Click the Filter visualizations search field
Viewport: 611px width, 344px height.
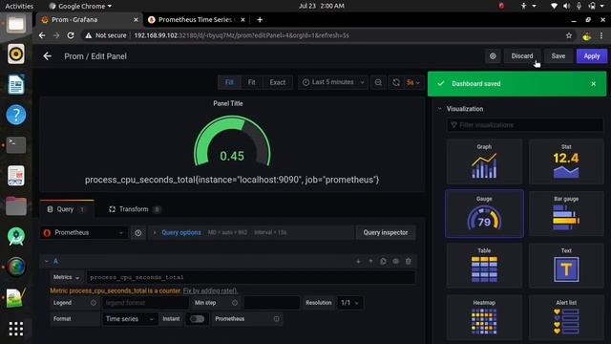(x=525, y=125)
